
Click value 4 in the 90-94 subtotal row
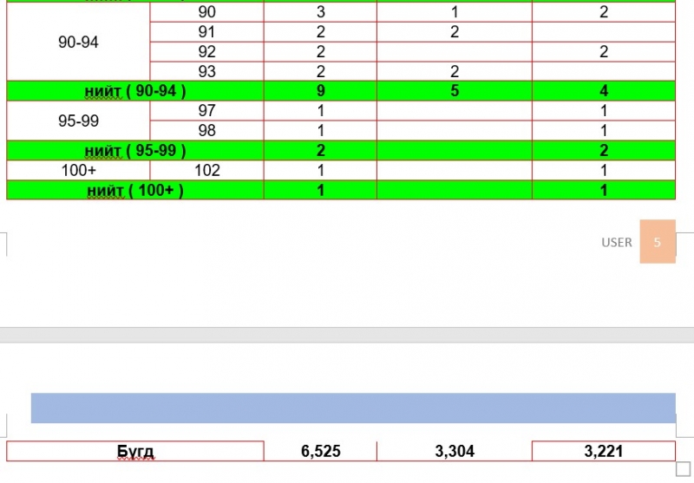[604, 91]
